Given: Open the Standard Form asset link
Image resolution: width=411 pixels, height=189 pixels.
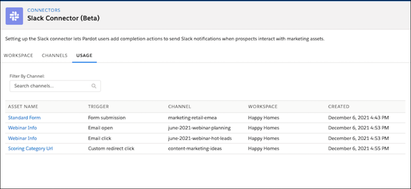Looking at the screenshot, I should pos(24,118).
